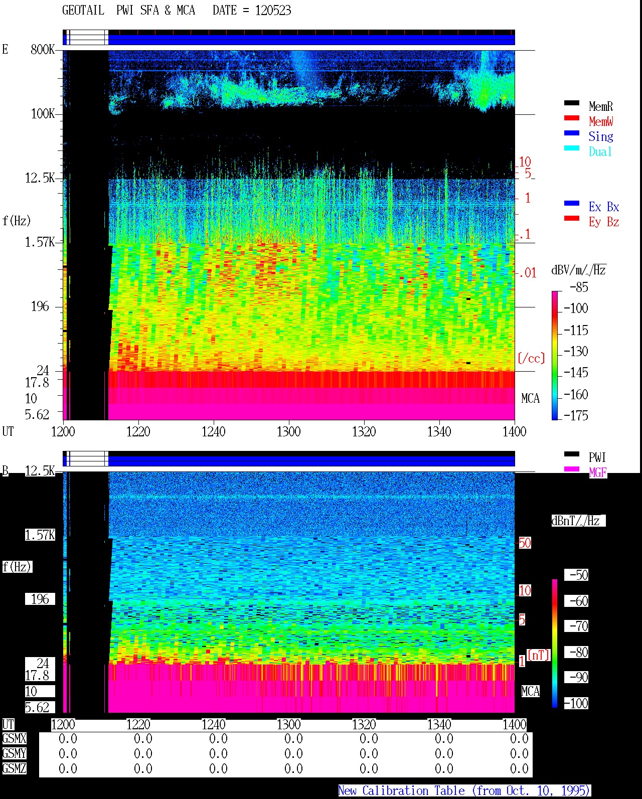
Task: Click the red MemW legend swatch
Action: point(572,118)
